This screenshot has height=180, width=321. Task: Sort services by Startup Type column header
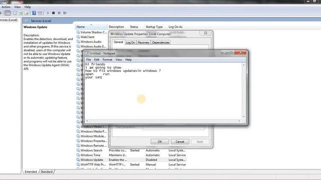154,26
